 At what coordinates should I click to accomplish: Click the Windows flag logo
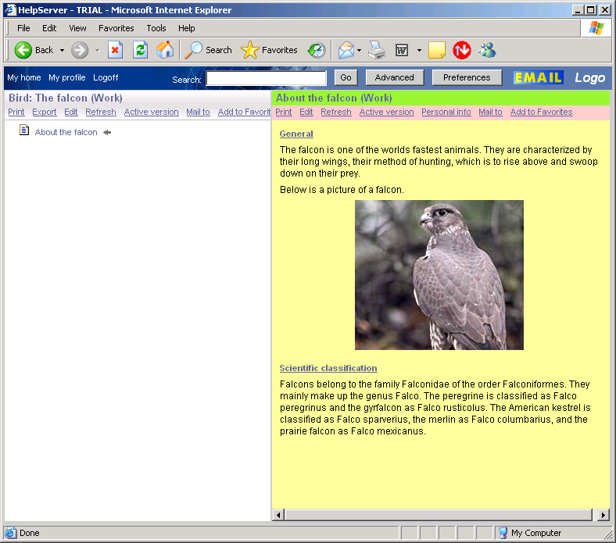[x=596, y=28]
